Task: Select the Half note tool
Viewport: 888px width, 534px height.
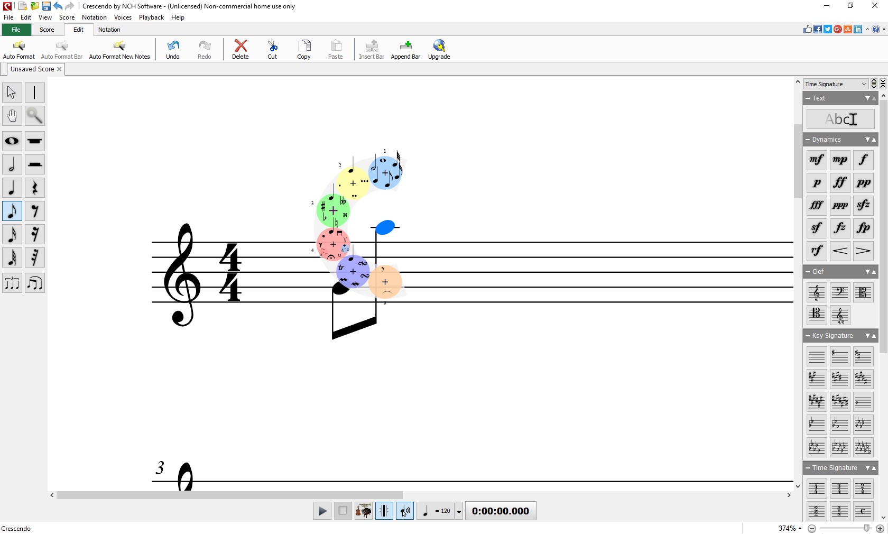Action: pyautogui.click(x=12, y=164)
